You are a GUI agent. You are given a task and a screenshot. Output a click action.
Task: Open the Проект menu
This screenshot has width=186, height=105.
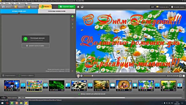(x=12, y=3)
